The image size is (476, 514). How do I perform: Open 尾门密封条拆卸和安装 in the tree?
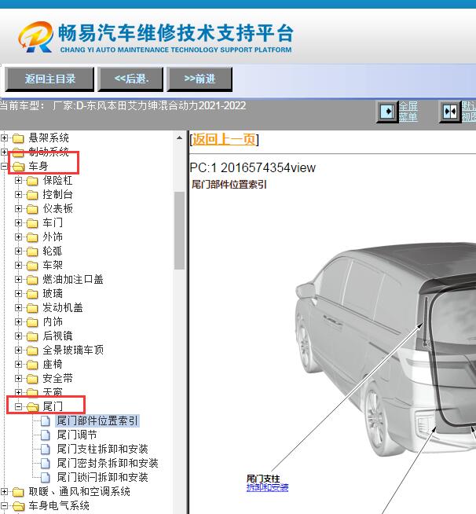(x=108, y=463)
